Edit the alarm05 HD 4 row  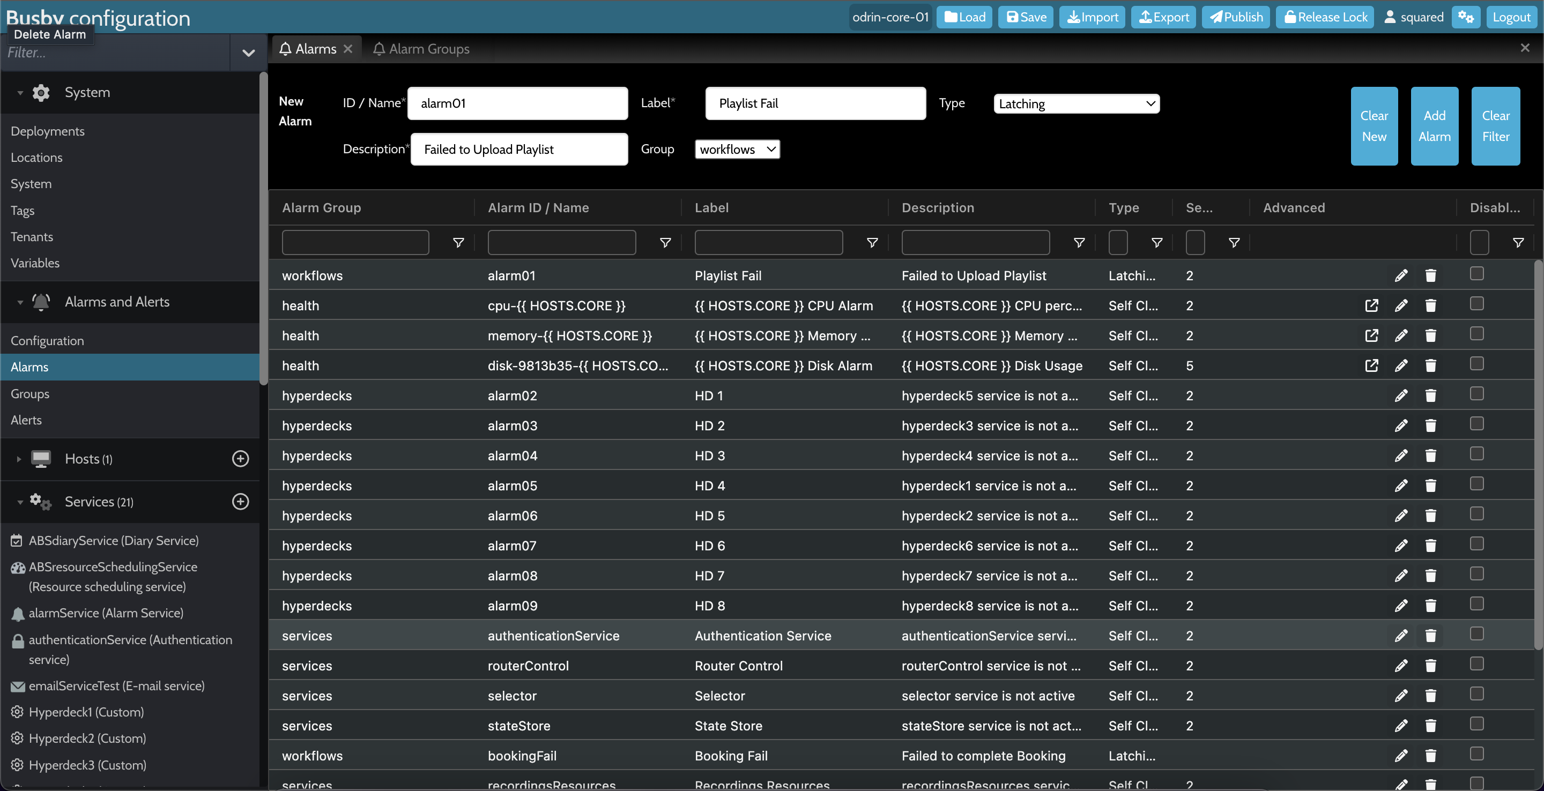(x=1401, y=486)
